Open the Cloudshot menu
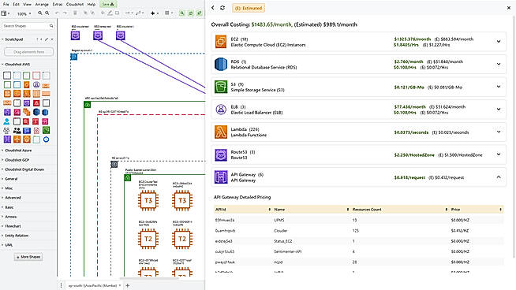 point(75,4)
